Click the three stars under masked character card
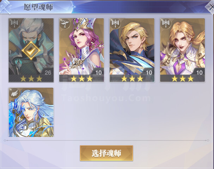The height and width of the screenshot is (169, 214). click(31, 79)
